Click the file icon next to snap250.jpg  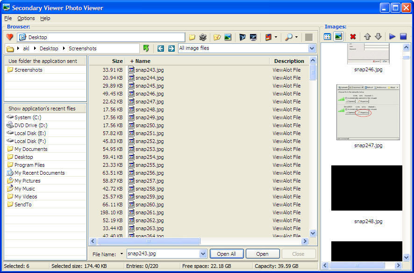(131, 125)
